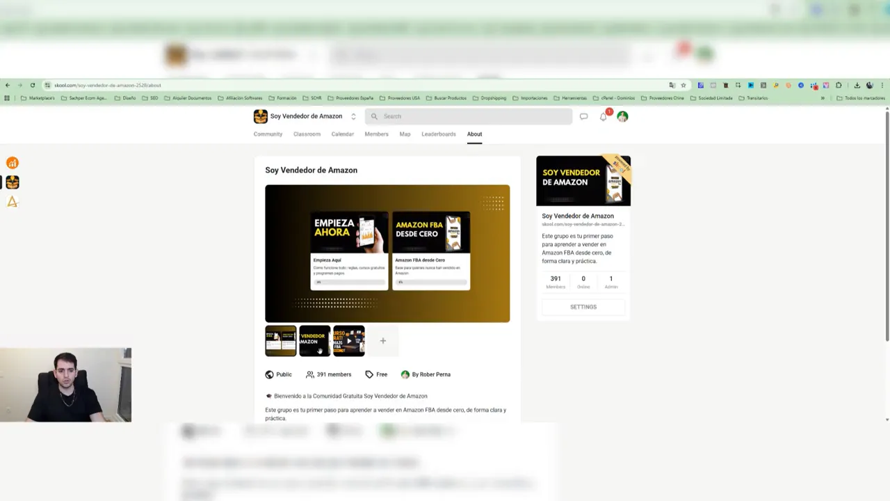Select the Vendedor Amazon second thumbnail
Image resolution: width=890 pixels, height=501 pixels.
[x=315, y=341]
